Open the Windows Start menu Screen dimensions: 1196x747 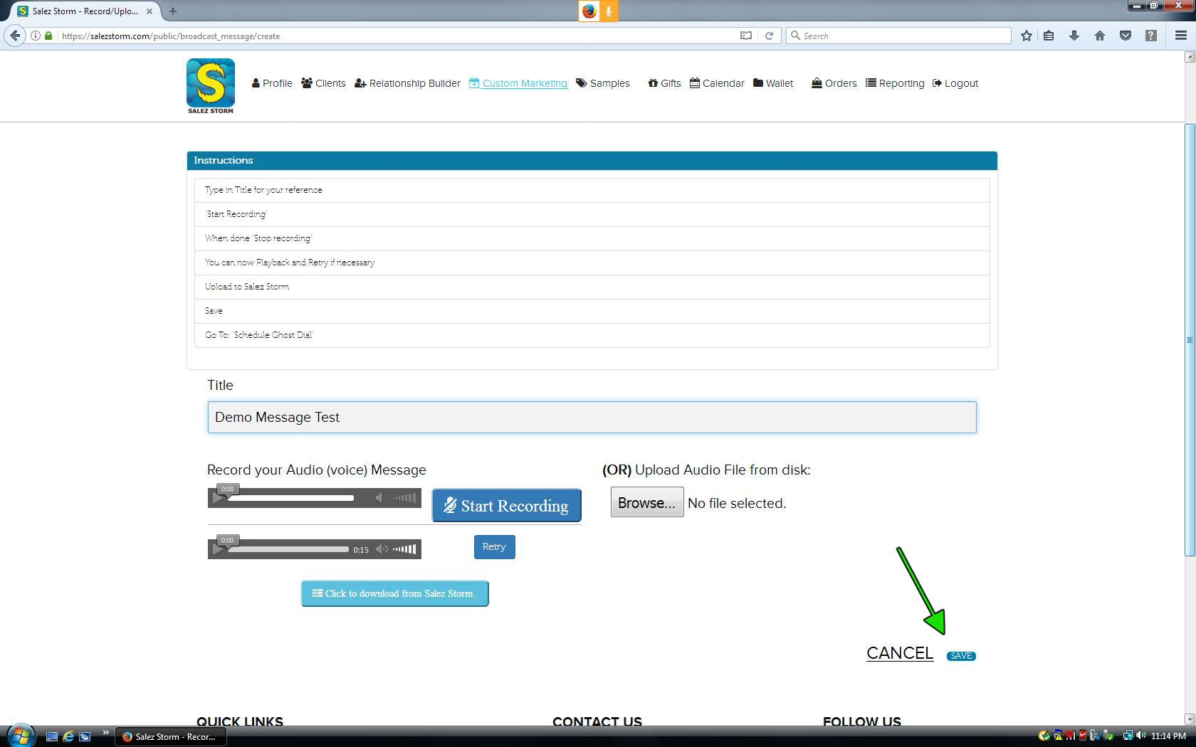(x=20, y=736)
